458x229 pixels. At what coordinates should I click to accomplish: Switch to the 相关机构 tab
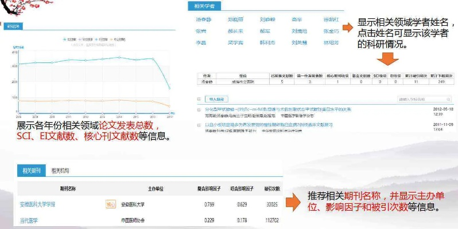60,171
